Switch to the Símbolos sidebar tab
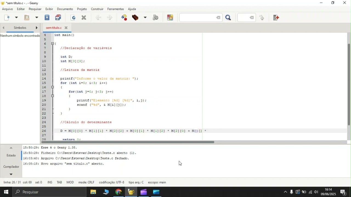 pos(20,28)
